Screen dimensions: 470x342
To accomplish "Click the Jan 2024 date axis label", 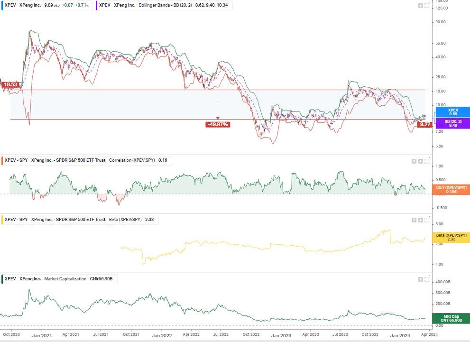I will click(x=400, y=335).
